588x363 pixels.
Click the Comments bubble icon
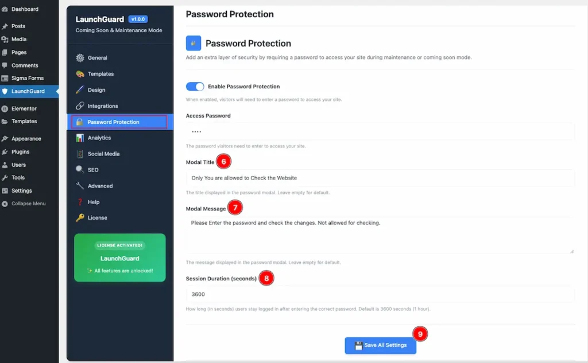pyautogui.click(x=5, y=65)
